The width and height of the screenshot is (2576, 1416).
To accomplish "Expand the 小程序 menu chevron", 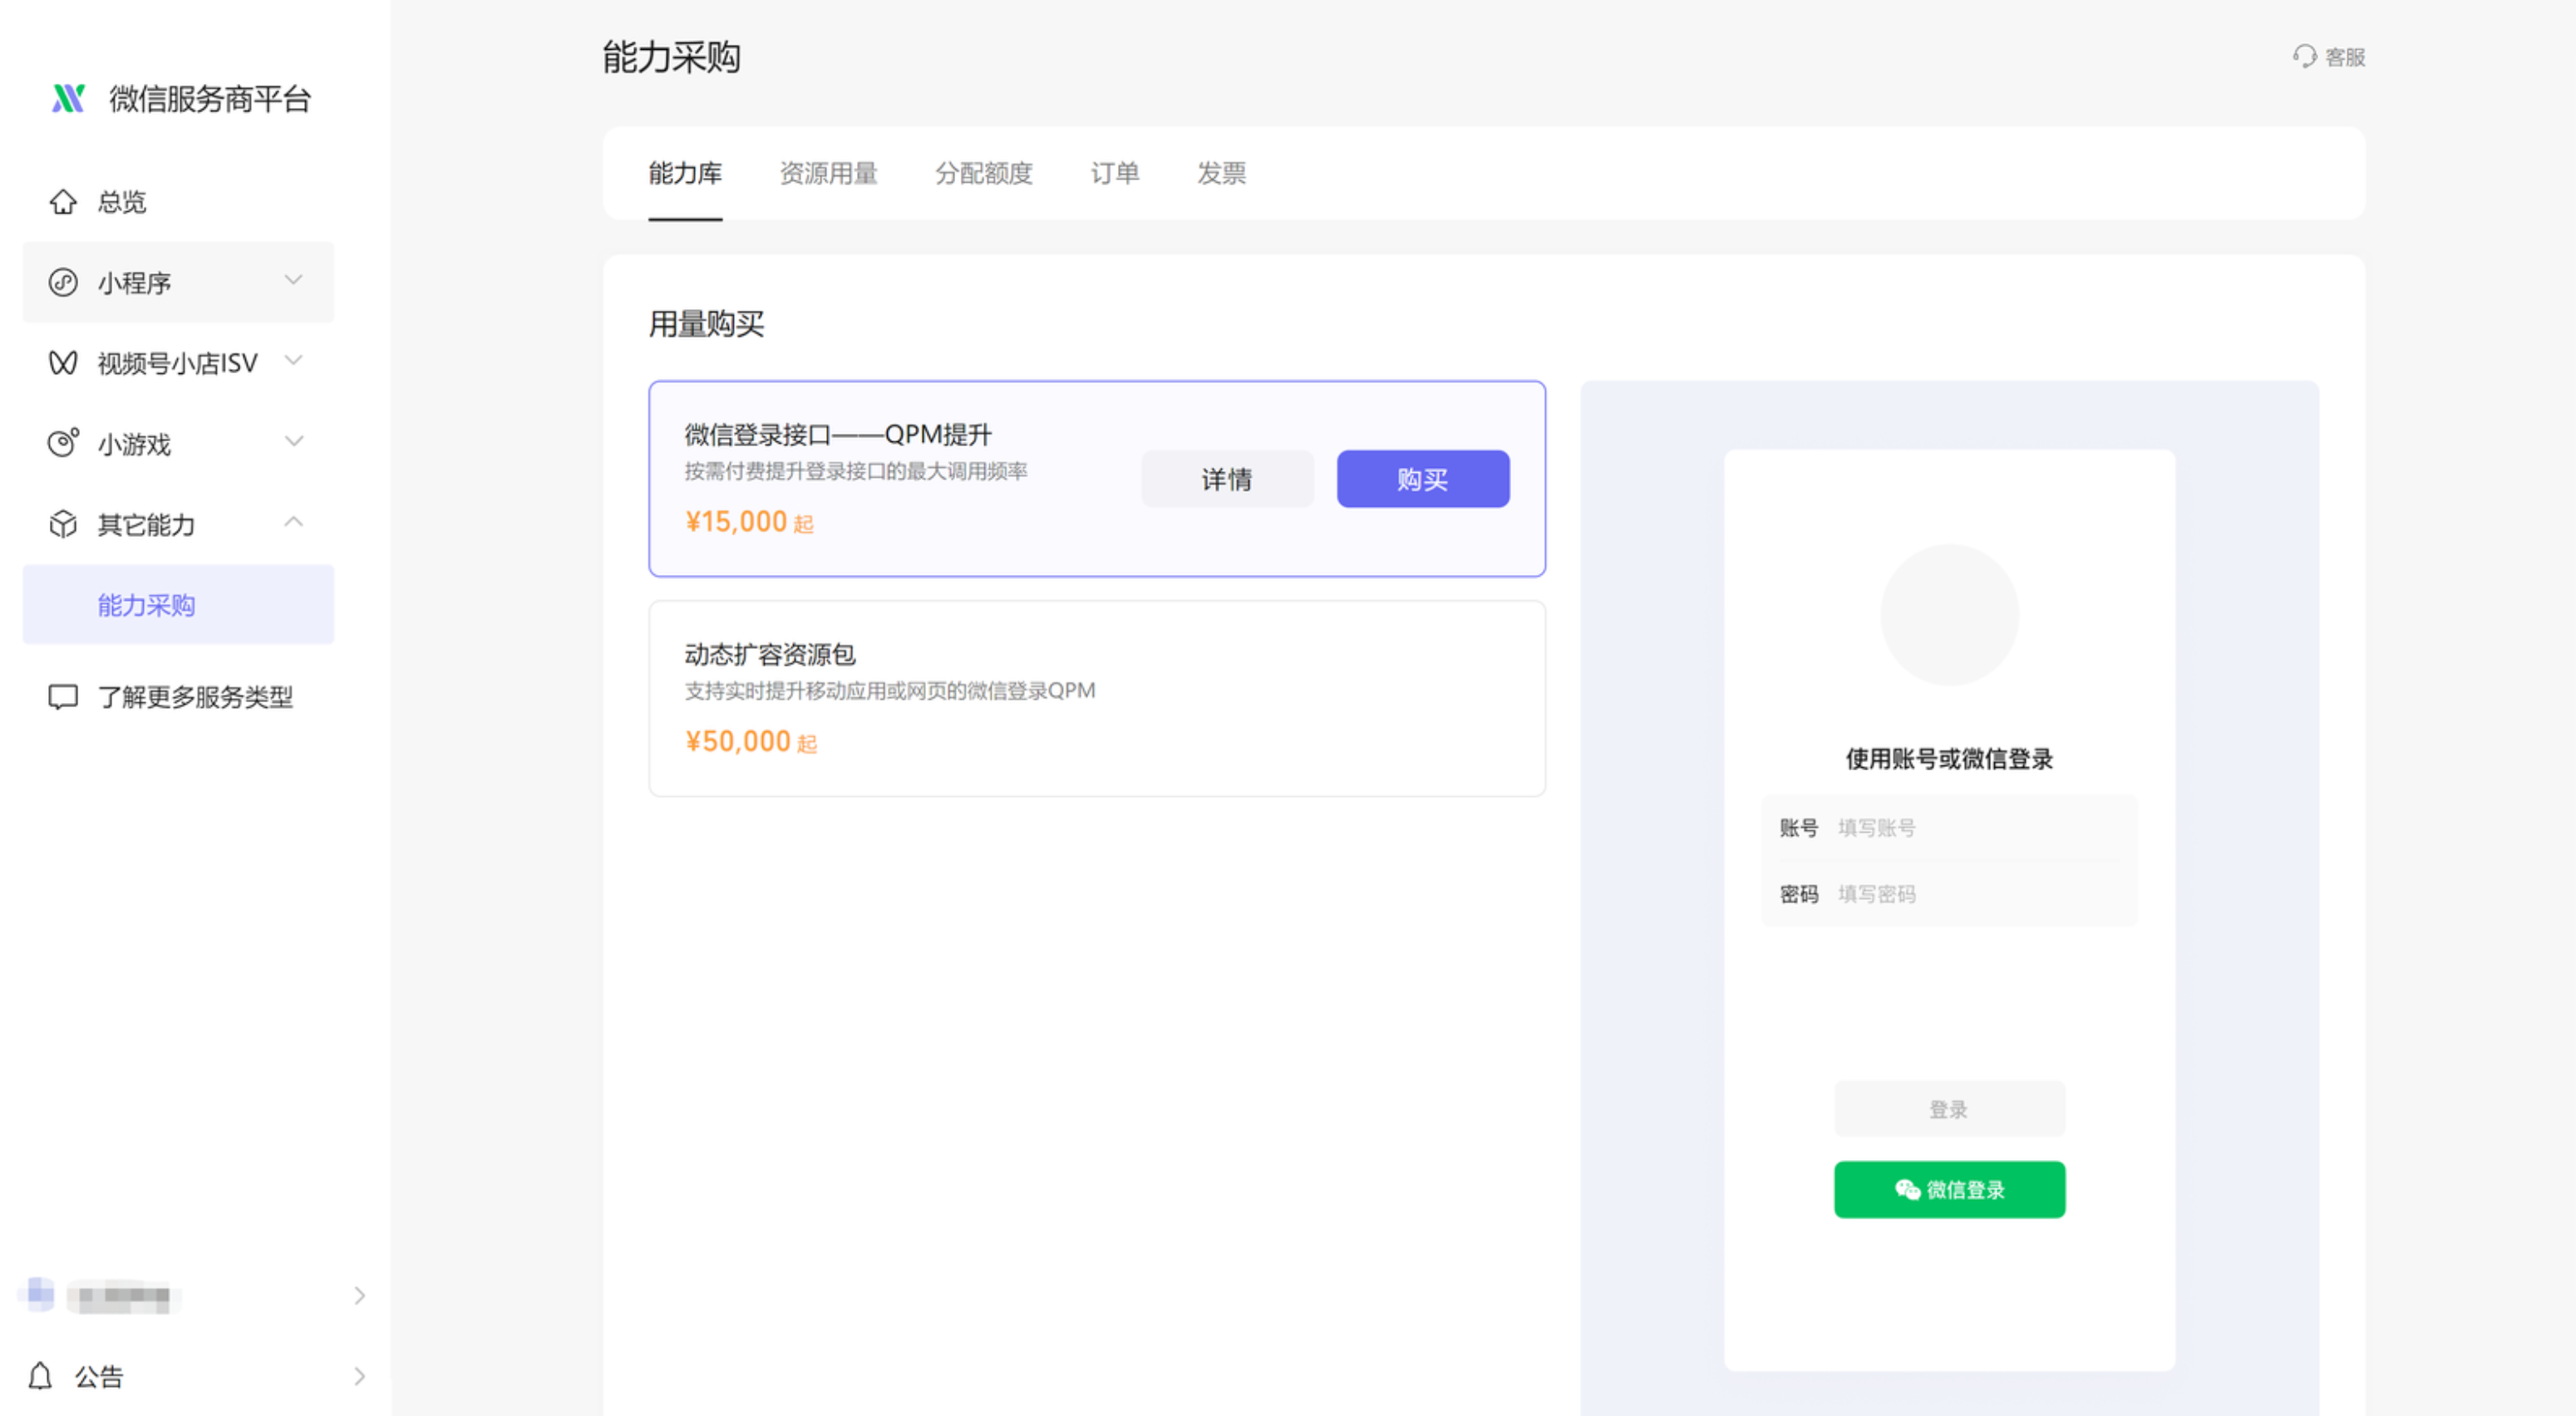I will coord(293,280).
